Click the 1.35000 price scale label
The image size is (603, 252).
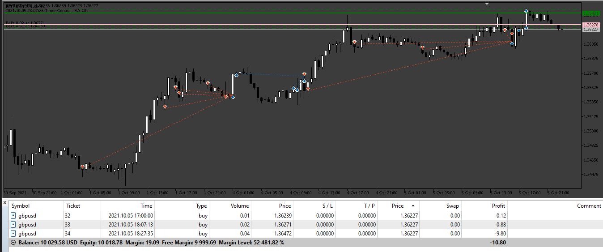(591, 131)
